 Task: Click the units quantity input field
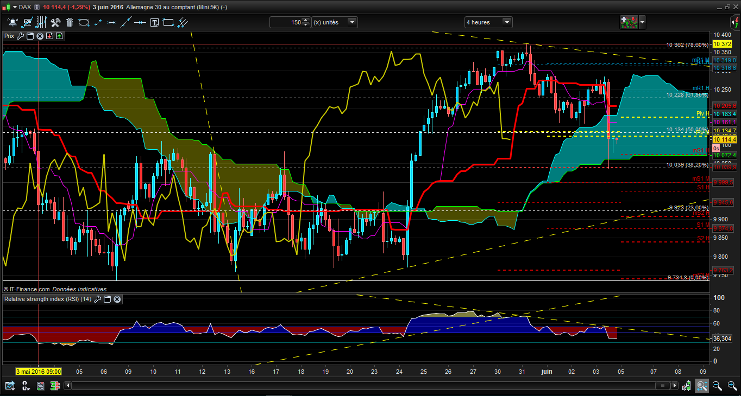(286, 22)
